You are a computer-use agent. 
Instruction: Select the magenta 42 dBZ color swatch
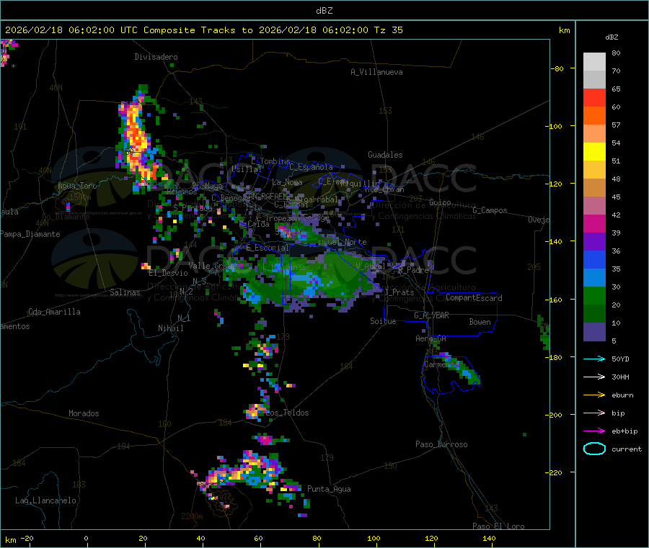(x=594, y=223)
